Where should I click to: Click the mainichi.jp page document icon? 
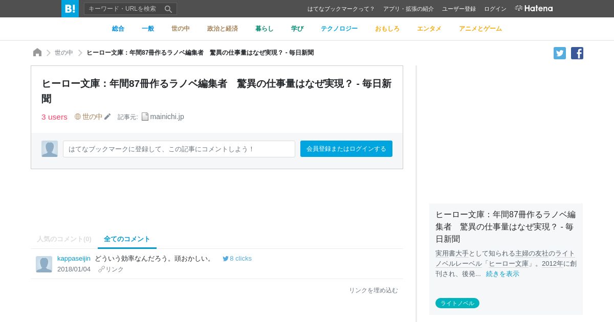coord(145,117)
